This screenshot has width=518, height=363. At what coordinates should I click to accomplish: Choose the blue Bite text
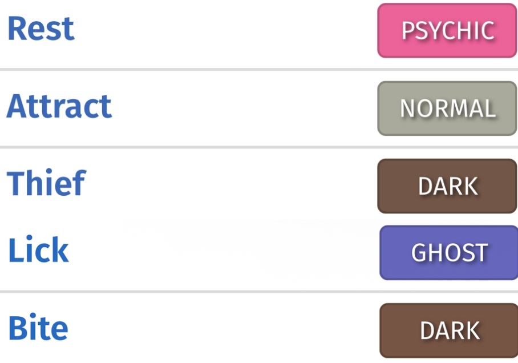pyautogui.click(x=38, y=327)
